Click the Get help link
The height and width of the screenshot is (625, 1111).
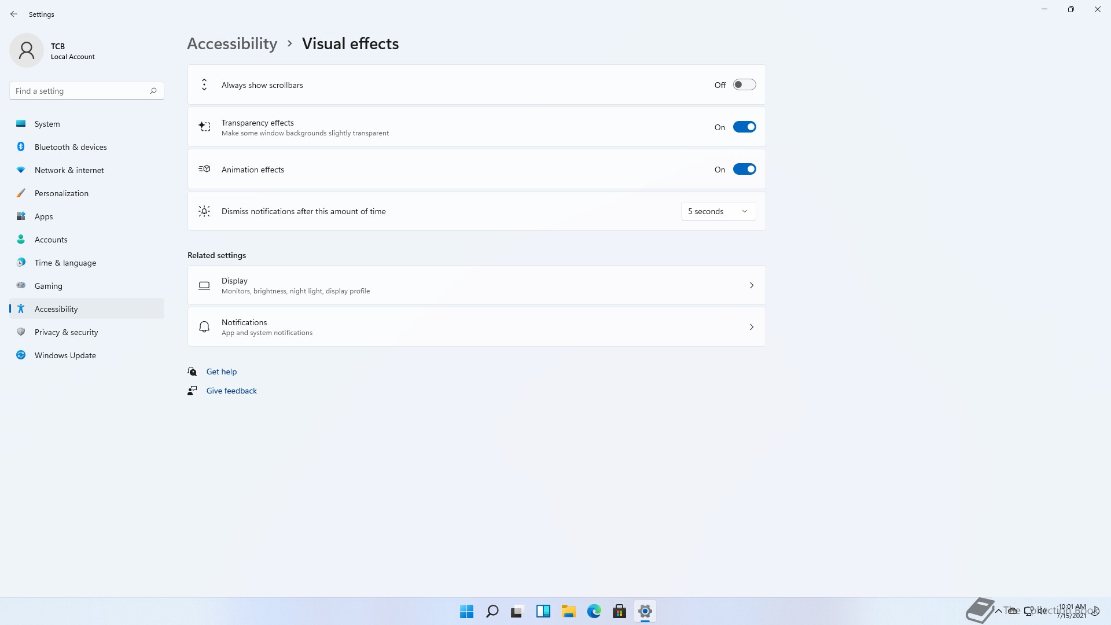221,372
